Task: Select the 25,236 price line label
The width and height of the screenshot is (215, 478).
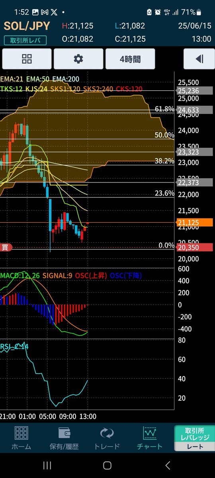Action: point(195,91)
